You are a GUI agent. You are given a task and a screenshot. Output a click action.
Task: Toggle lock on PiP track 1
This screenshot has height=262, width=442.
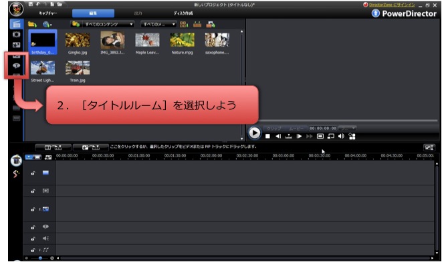[x=33, y=209]
